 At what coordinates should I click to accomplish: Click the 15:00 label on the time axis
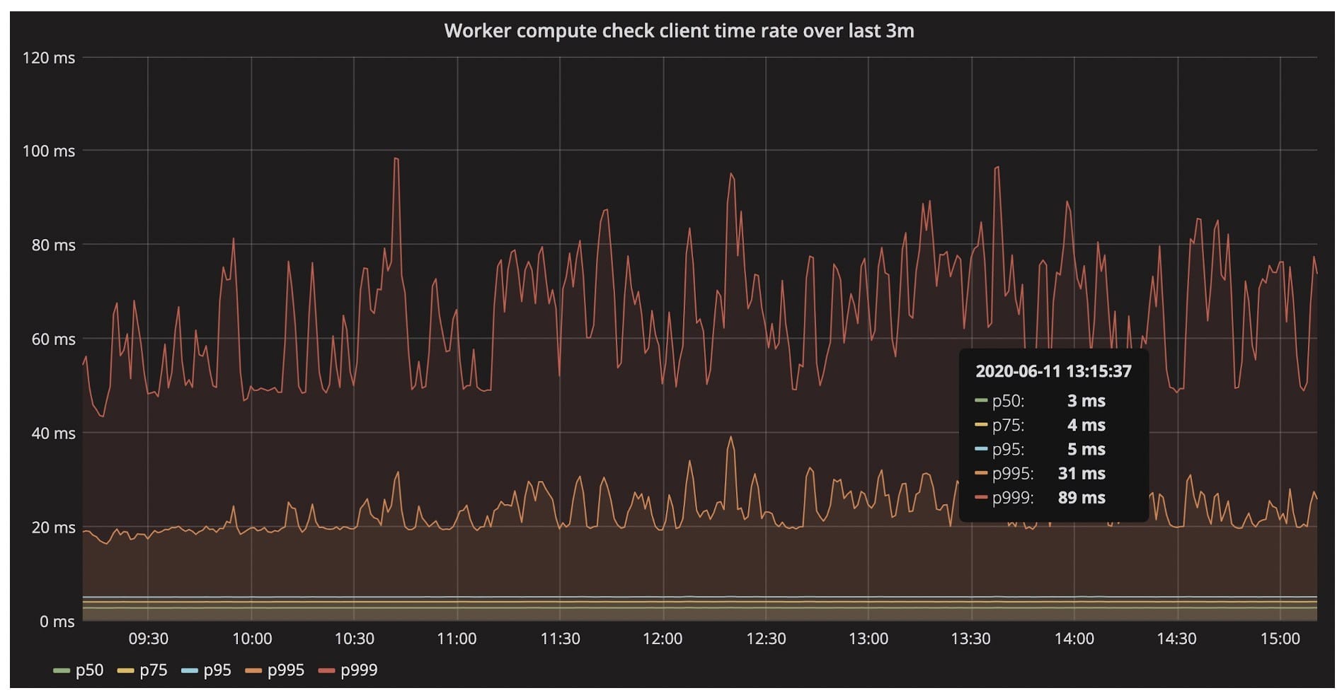pyautogui.click(x=1280, y=639)
